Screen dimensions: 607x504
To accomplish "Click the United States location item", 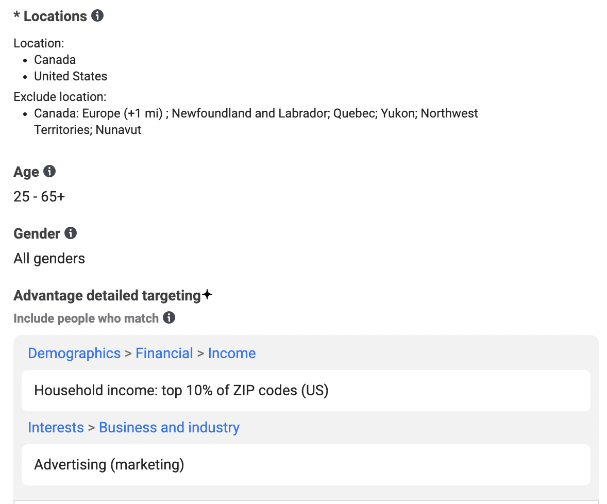I will (71, 76).
